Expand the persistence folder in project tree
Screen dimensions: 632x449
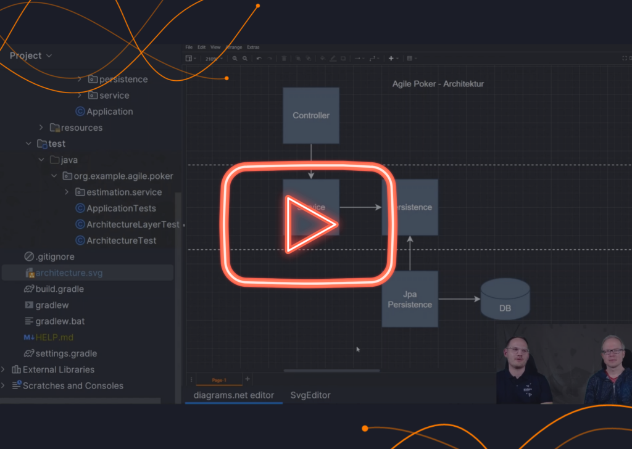80,80
